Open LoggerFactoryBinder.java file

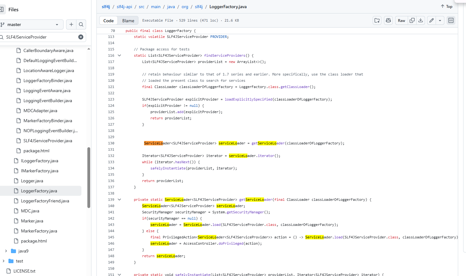click(48, 81)
